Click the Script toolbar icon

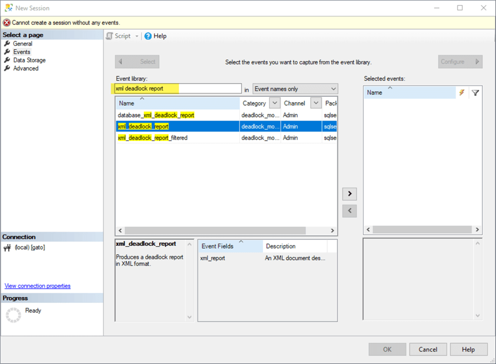pyautogui.click(x=110, y=36)
